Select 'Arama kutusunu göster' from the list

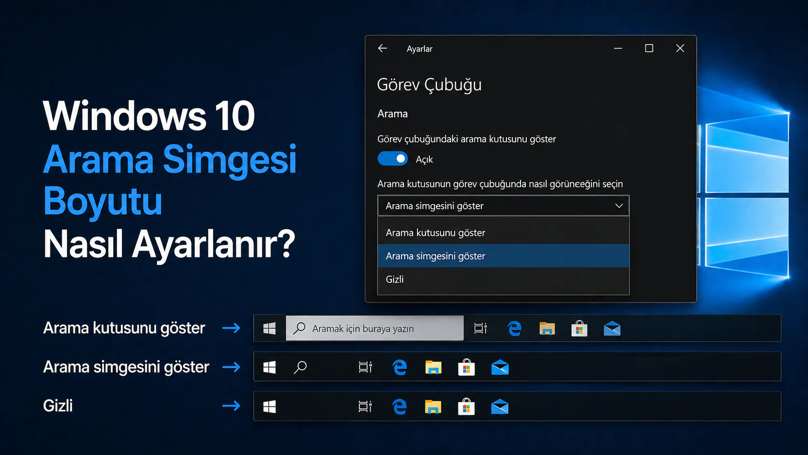click(x=435, y=233)
